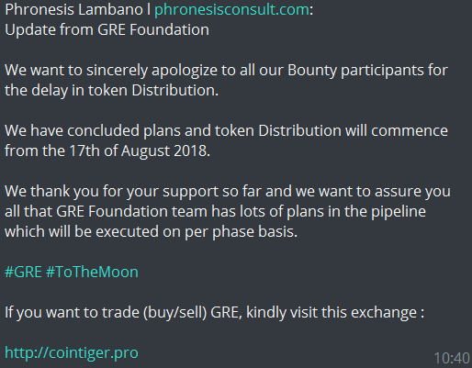
Task: Click the 'Update from GRE Foundation' line
Action: click(x=107, y=30)
